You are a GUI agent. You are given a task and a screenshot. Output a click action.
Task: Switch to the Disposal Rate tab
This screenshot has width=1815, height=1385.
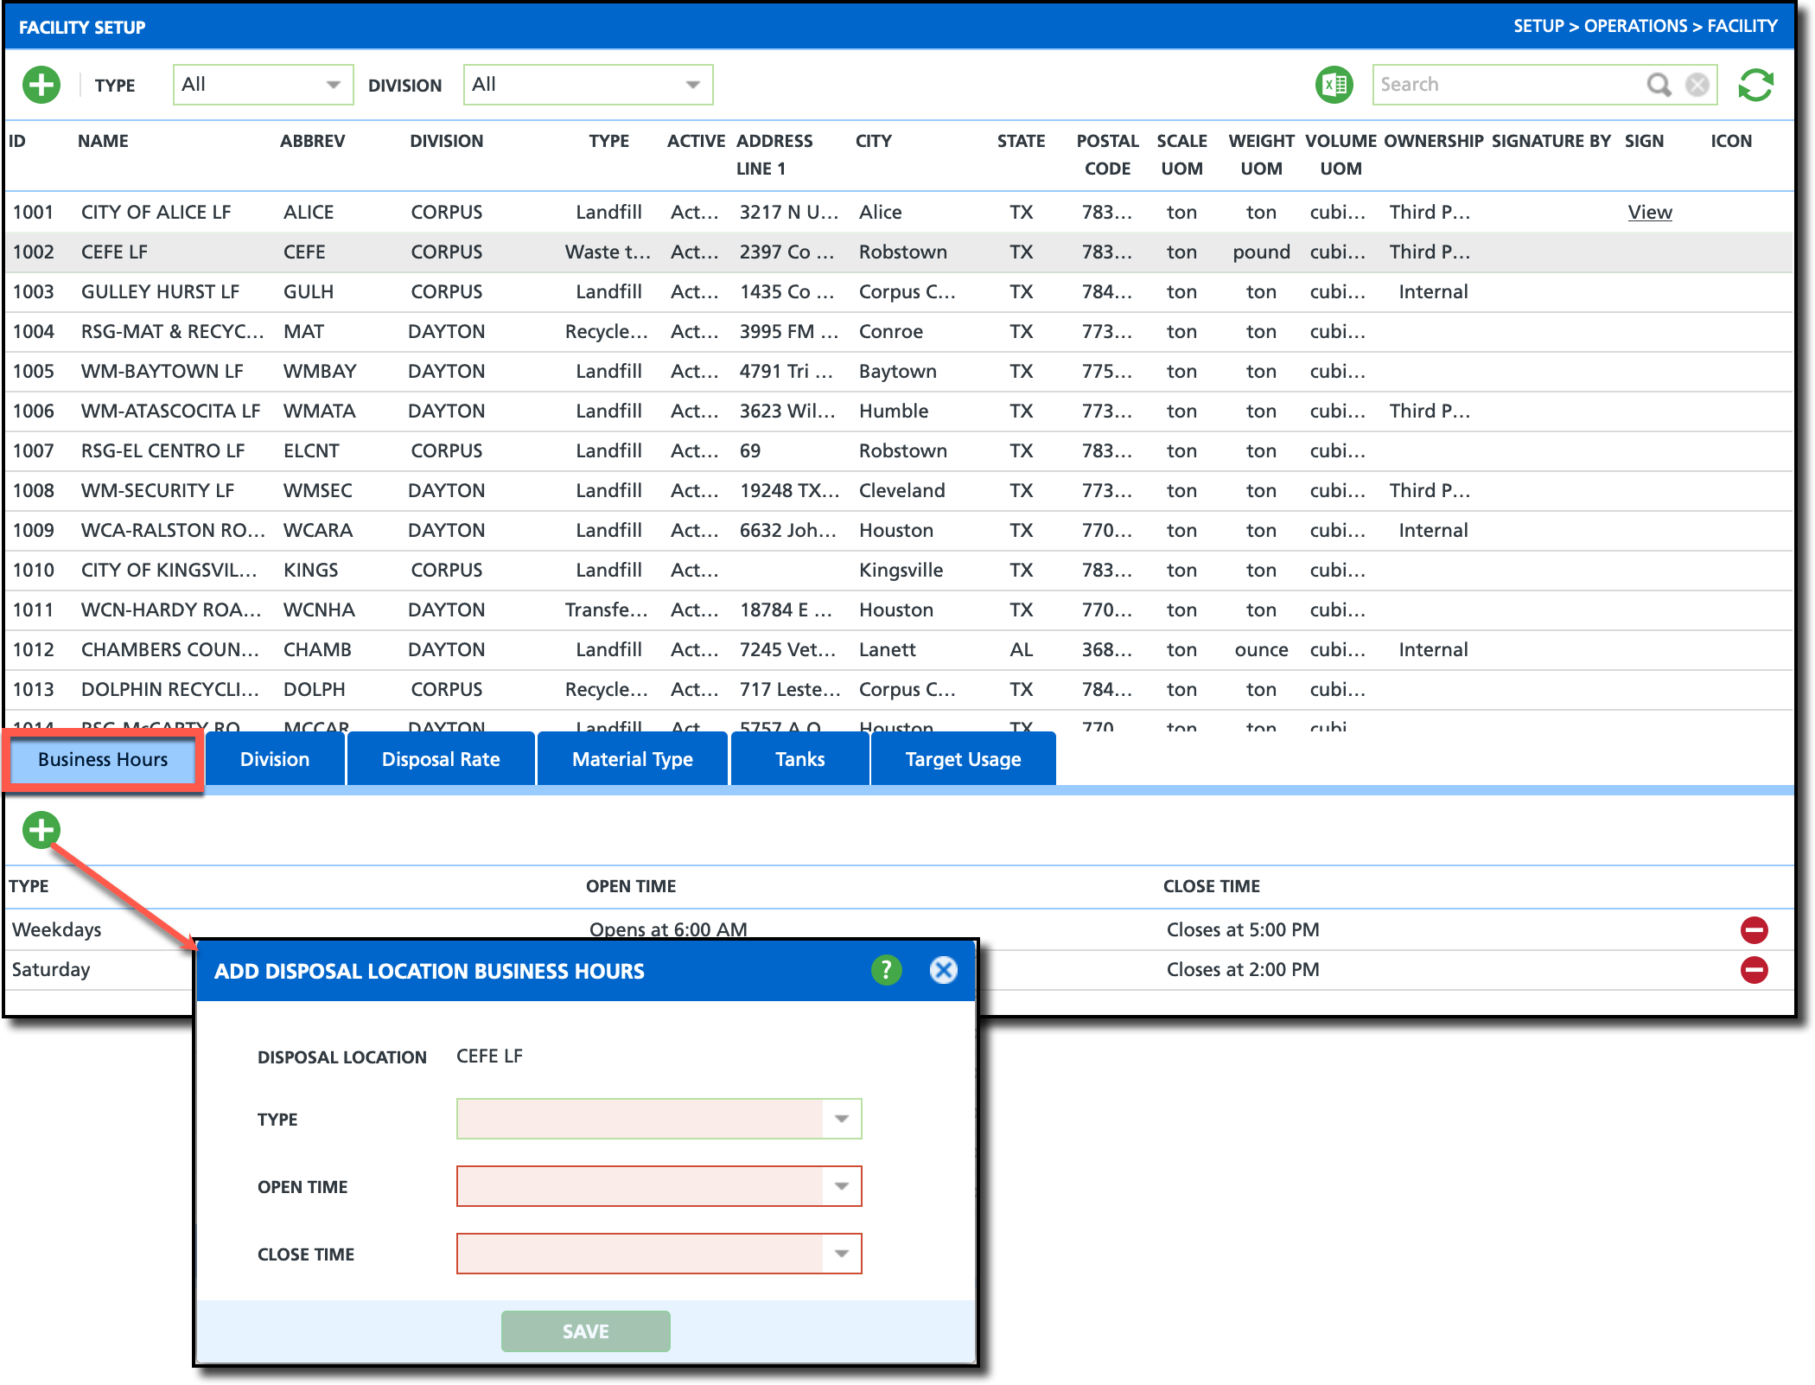point(441,759)
